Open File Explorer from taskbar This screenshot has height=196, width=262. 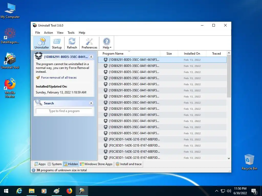(x=31, y=191)
